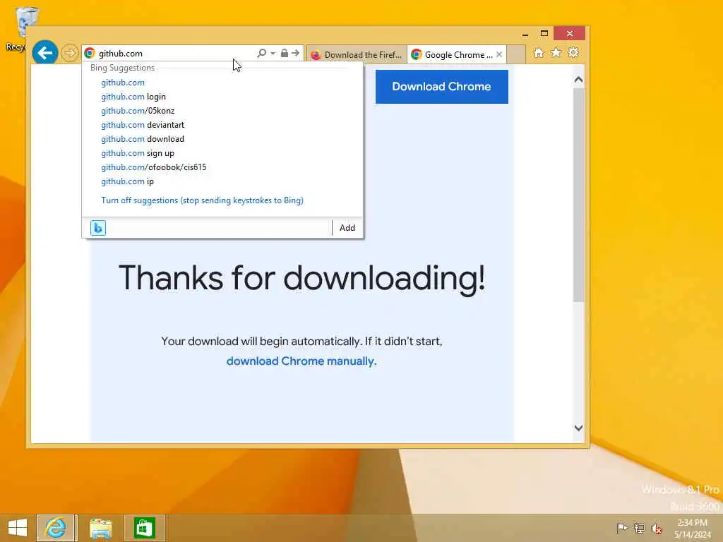Minimize the Internet Explorer window
This screenshot has height=542, width=723.
(525, 34)
